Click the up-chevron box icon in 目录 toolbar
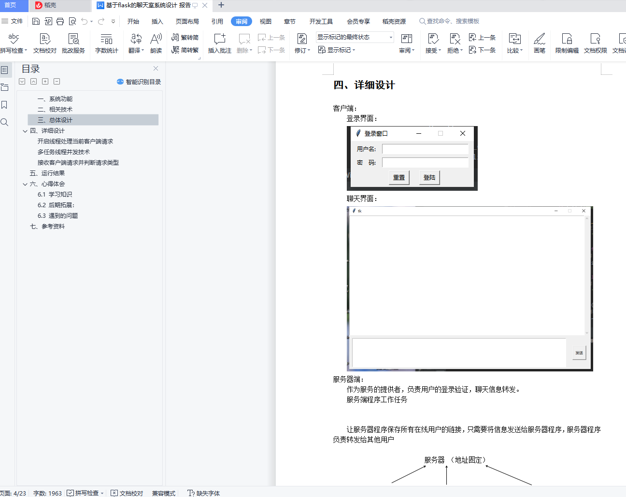The image size is (626, 497). (x=34, y=82)
